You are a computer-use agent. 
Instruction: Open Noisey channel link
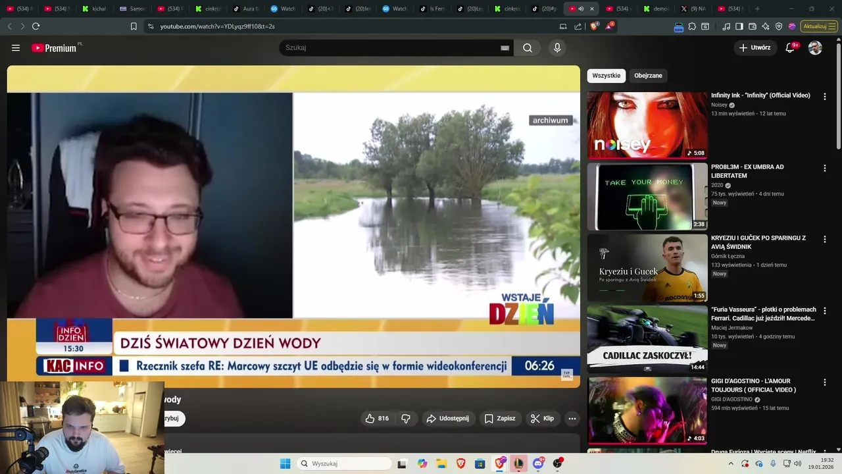tap(719, 105)
